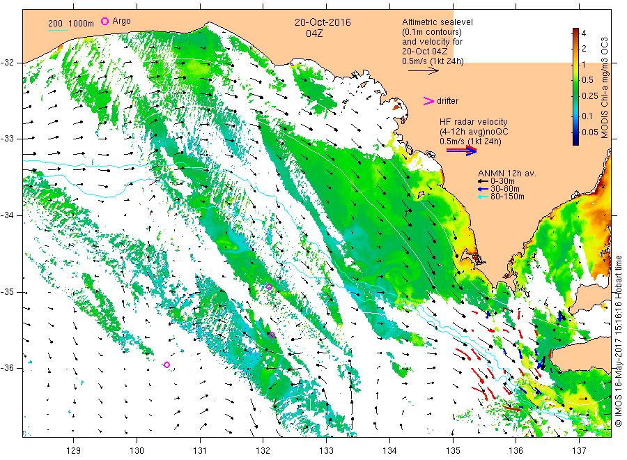The height and width of the screenshot is (460, 627).
Task: Select the red-blue HF radar velocity arrow
Action: click(462, 151)
